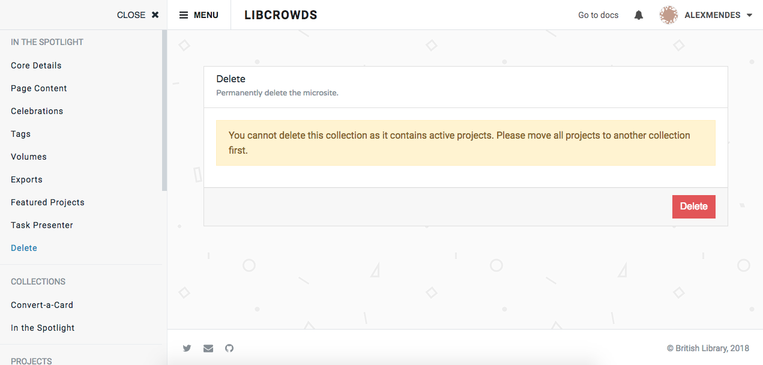Screen dimensions: 763x365
Task: Expand the COLLECTIONS section heading
Action: click(38, 282)
